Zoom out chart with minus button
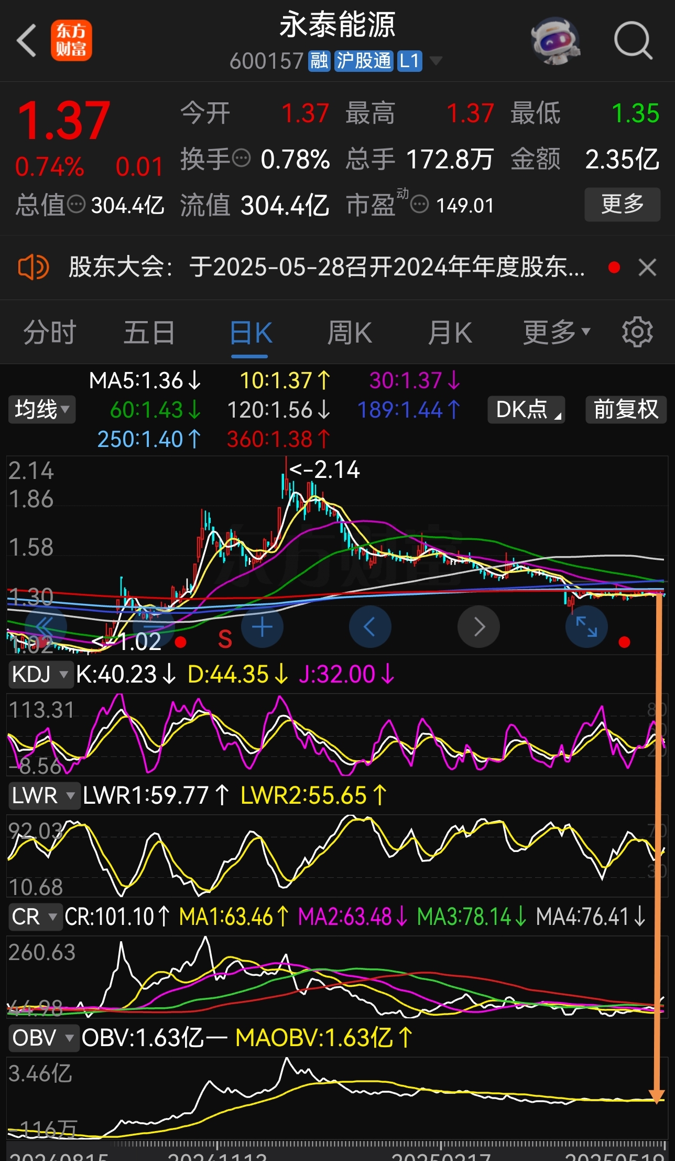Screen dimensions: 675x1161 click(154, 627)
